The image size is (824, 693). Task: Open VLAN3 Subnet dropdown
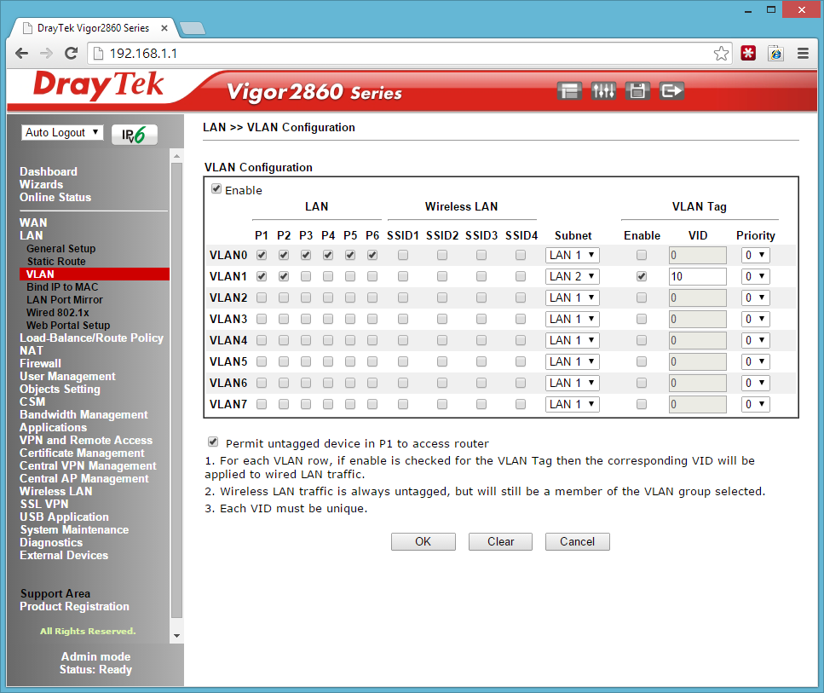(x=573, y=319)
